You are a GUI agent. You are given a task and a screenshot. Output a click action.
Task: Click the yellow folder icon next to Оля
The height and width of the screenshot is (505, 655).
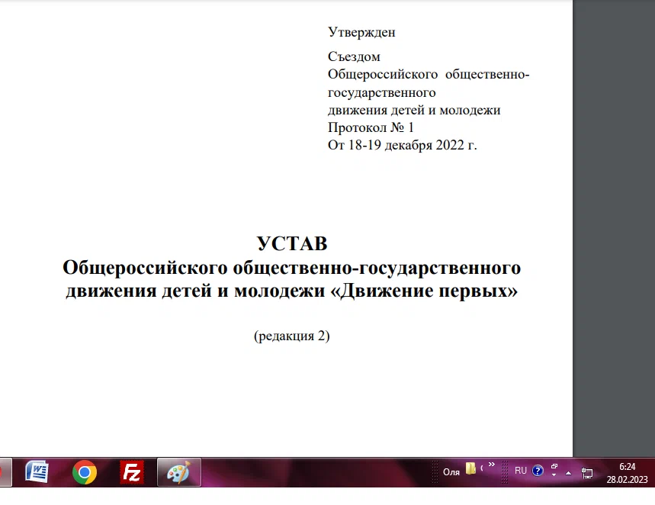point(470,468)
